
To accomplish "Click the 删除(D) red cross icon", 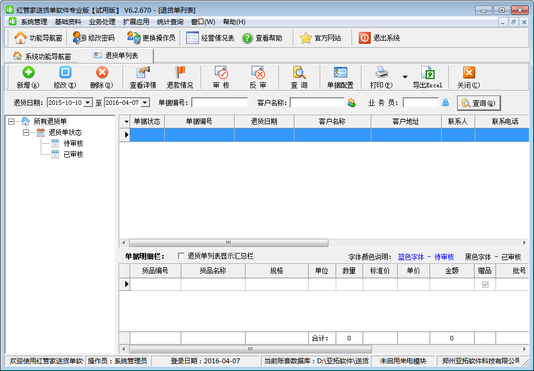I will coord(102,72).
